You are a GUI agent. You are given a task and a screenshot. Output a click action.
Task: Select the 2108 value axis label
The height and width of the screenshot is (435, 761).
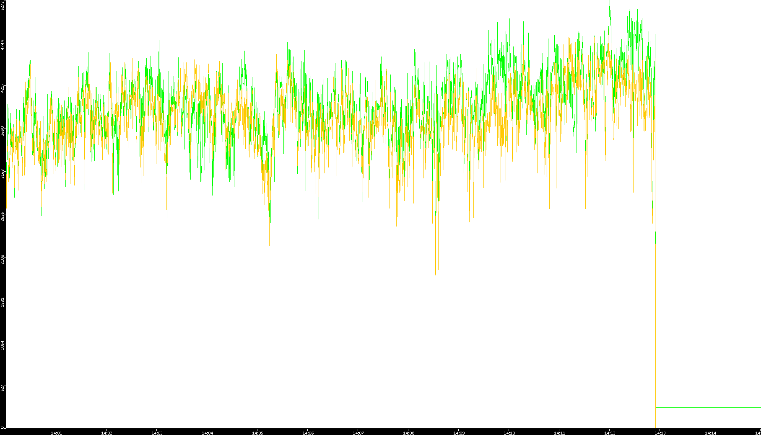[x=3, y=259]
